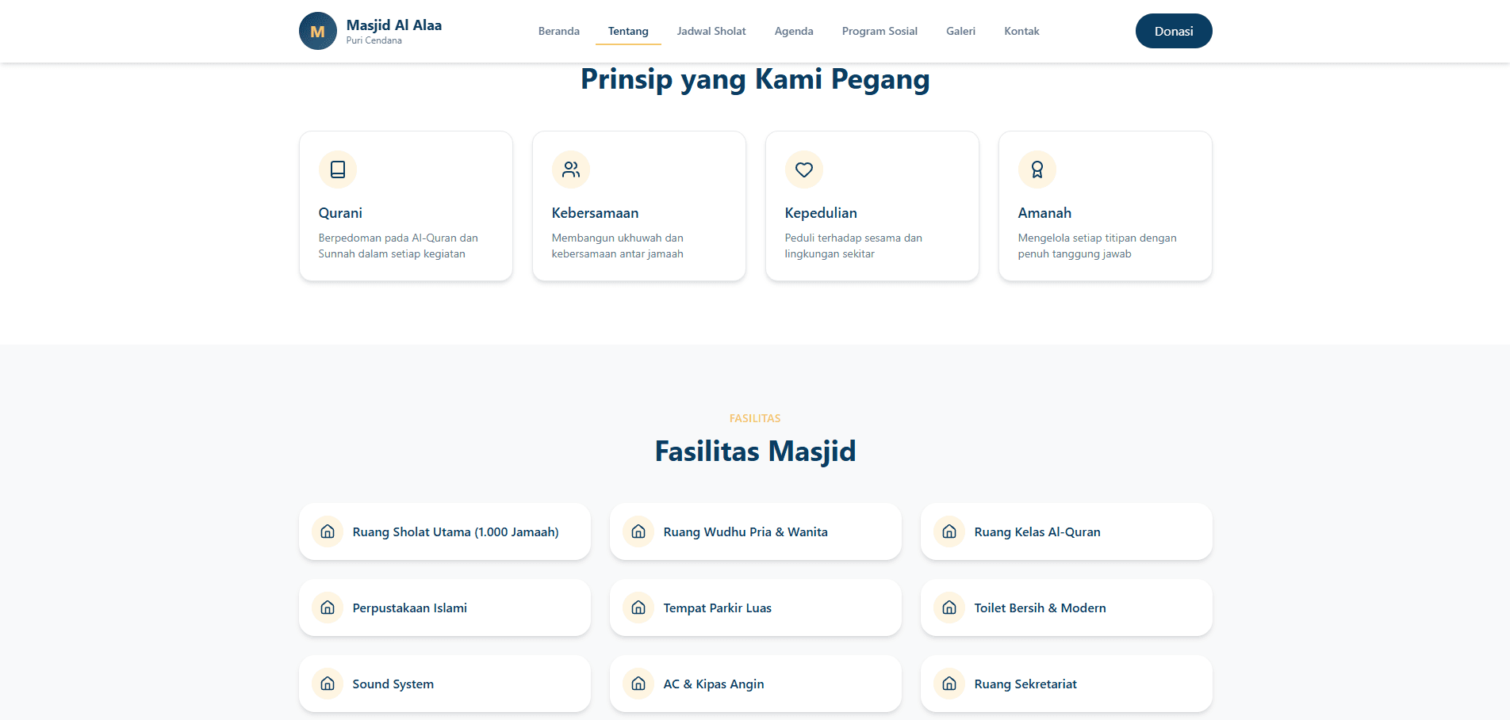Image resolution: width=1510 pixels, height=720 pixels.
Task: Click the icon beside Perpustakaan Islami
Action: point(328,608)
